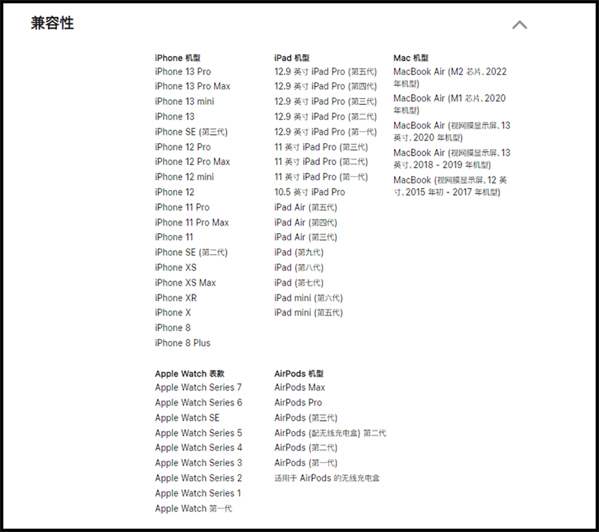The image size is (599, 532).
Task: Click 'iPhone 8 Plus' entry
Action: (183, 343)
